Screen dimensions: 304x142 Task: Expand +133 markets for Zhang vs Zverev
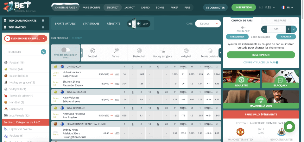pos(117,83)
